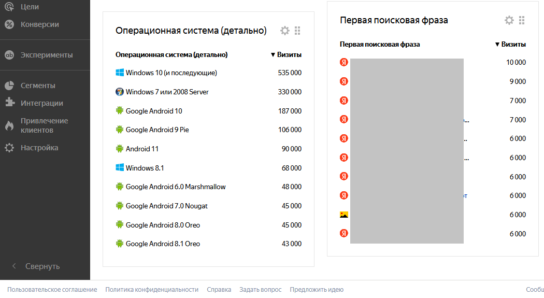544x298 pixels.
Task: Click the 9 000 visits value
Action: click(518, 81)
